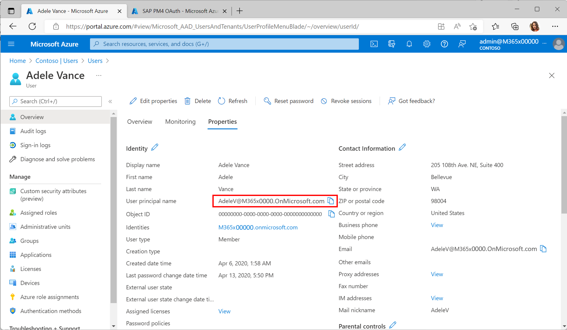
Task: Expand the Administrative units section
Action: [45, 226]
